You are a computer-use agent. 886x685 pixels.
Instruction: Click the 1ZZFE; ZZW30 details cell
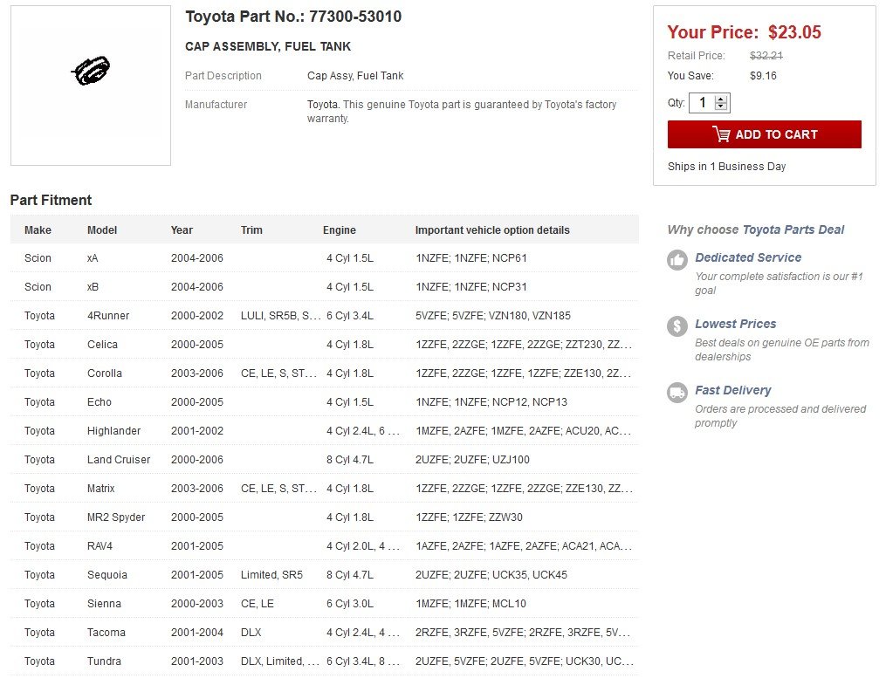(x=469, y=517)
